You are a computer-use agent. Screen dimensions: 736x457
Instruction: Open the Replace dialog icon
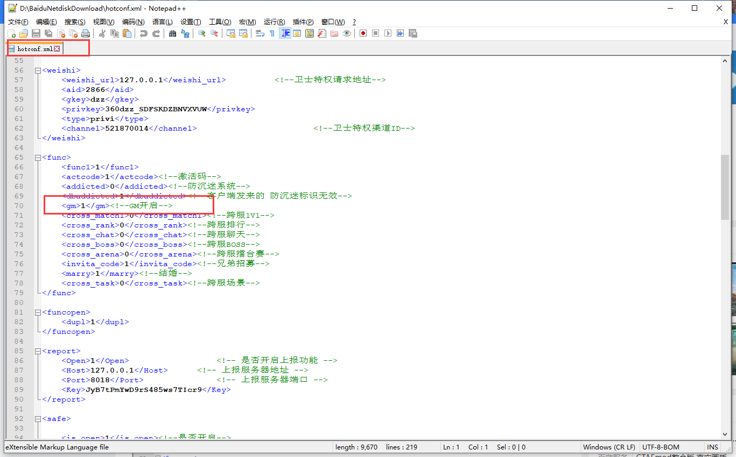(185, 33)
